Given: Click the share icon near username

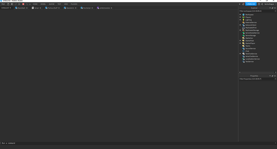Looking at the screenshot, I should (x=262, y=4).
